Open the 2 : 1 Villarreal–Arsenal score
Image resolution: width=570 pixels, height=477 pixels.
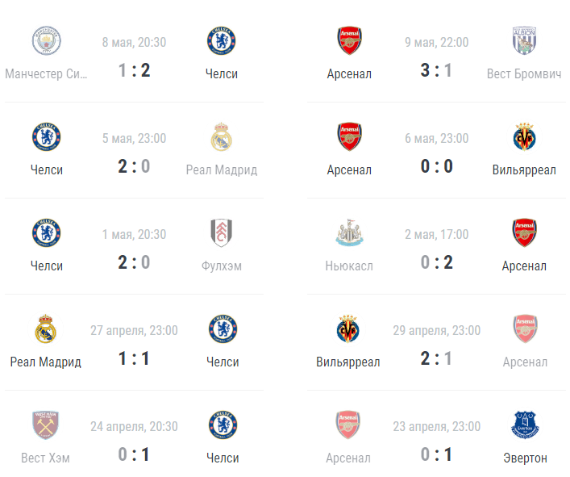coord(436,358)
